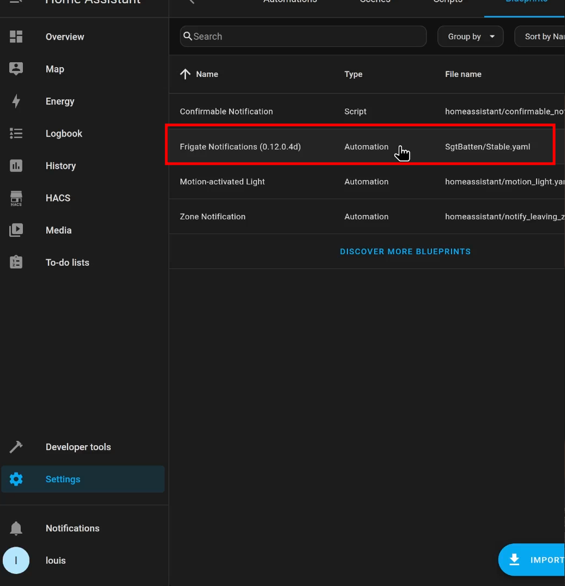The width and height of the screenshot is (565, 586).
Task: Click the SgtBatten/Stable.yaml file name
Action: point(488,146)
